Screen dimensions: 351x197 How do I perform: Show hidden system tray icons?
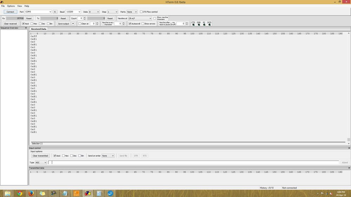[x=318, y=193]
